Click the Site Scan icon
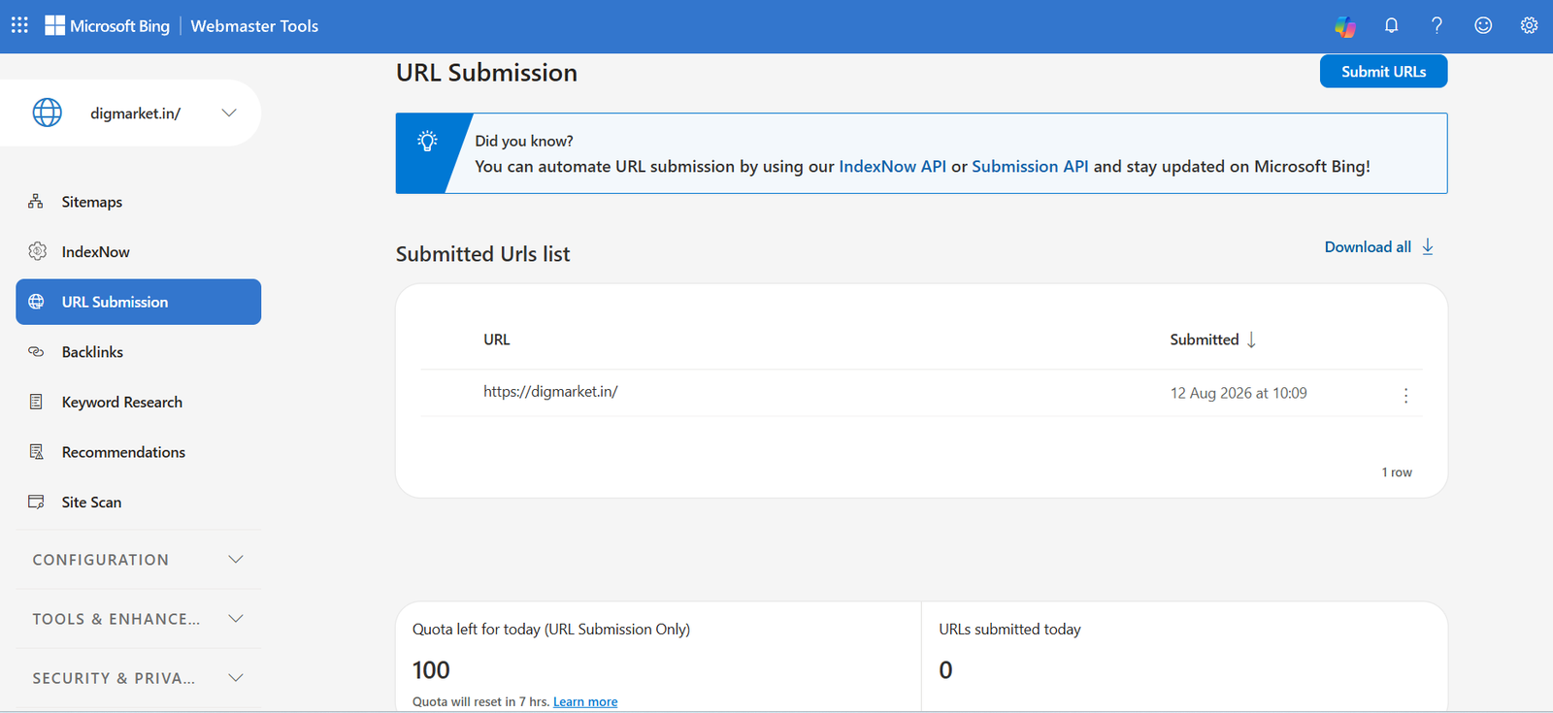Screen dimensions: 1553x713 [36, 502]
